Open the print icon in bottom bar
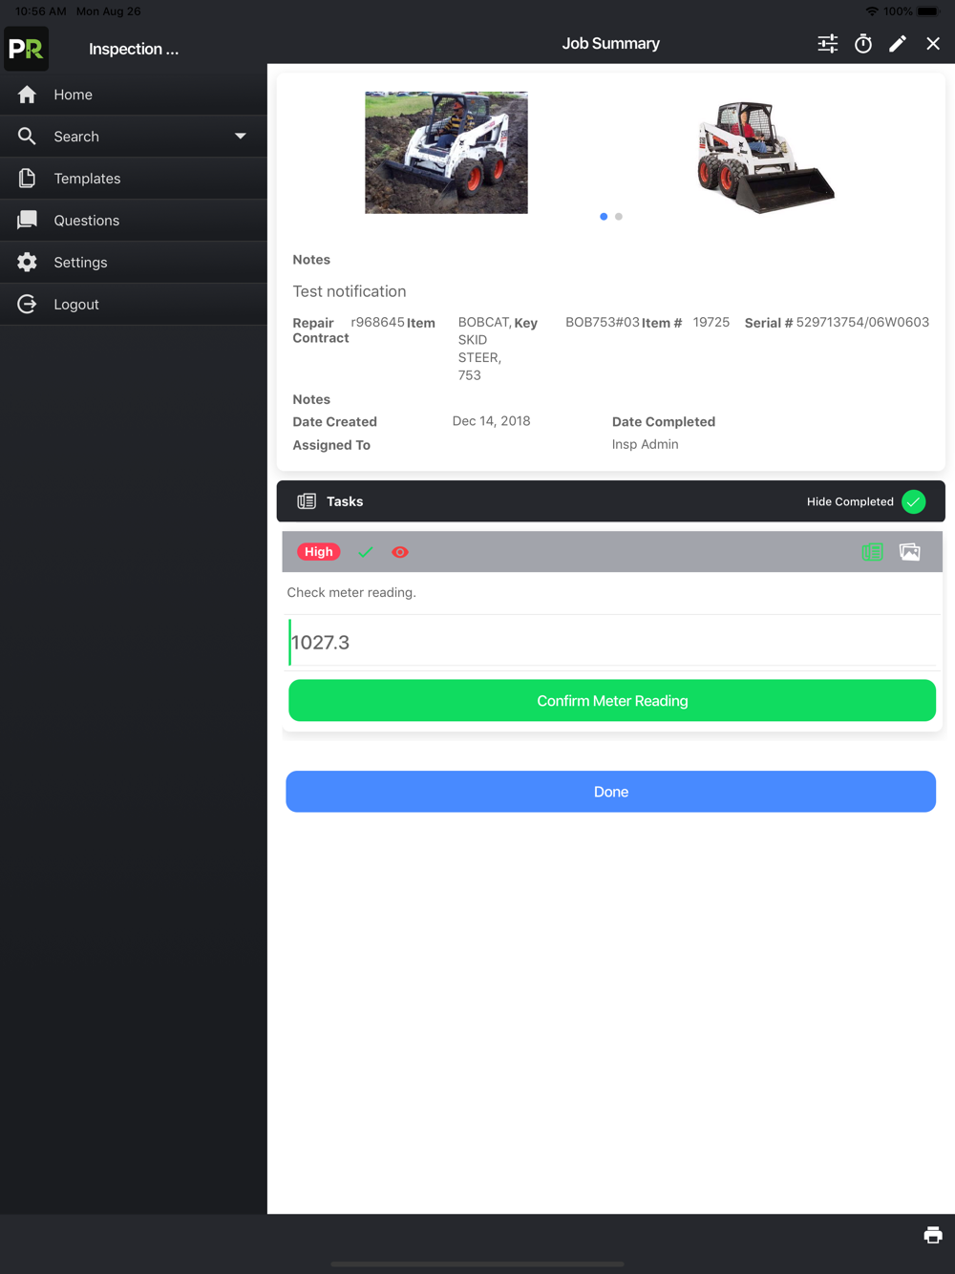955x1274 pixels. click(x=933, y=1235)
